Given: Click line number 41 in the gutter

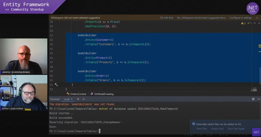Looking at the screenshot, I should 51,35.
